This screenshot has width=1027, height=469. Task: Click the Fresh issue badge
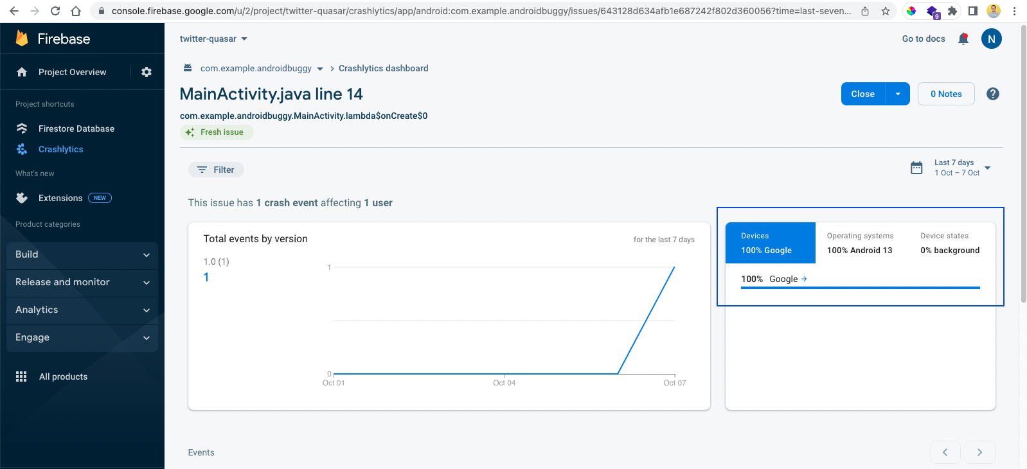point(217,132)
